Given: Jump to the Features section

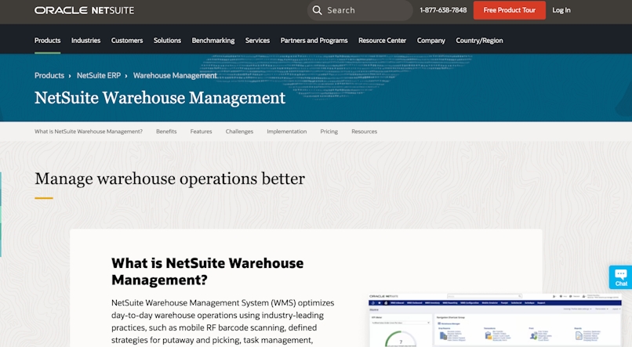Looking at the screenshot, I should pyautogui.click(x=202, y=132).
